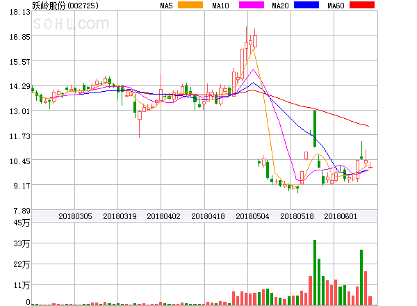Click the 15.57 price axis label
Viewport: 417px width, 306px height.
click(x=20, y=62)
